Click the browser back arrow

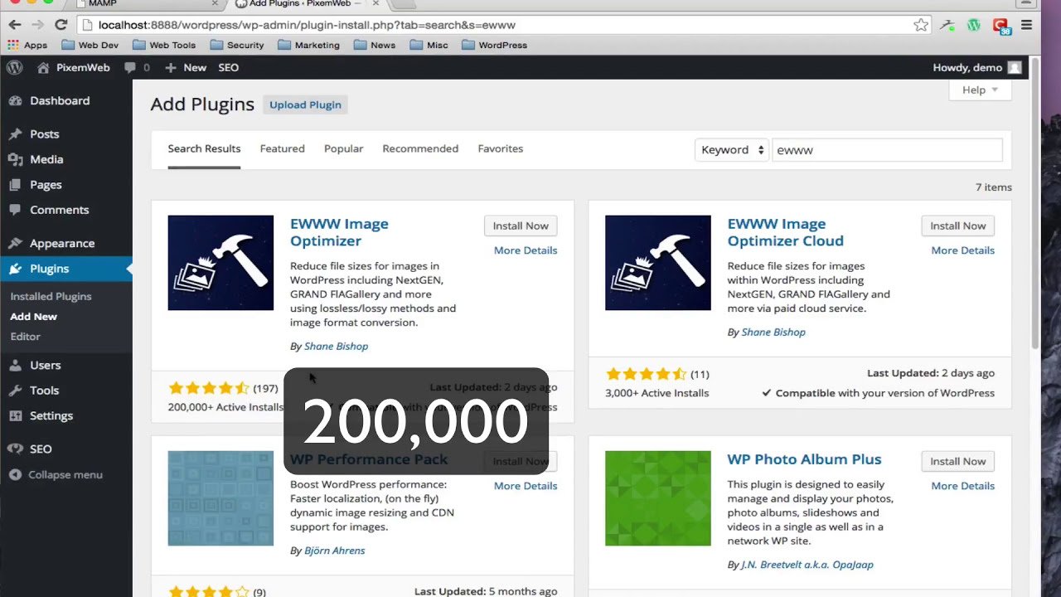pos(15,25)
